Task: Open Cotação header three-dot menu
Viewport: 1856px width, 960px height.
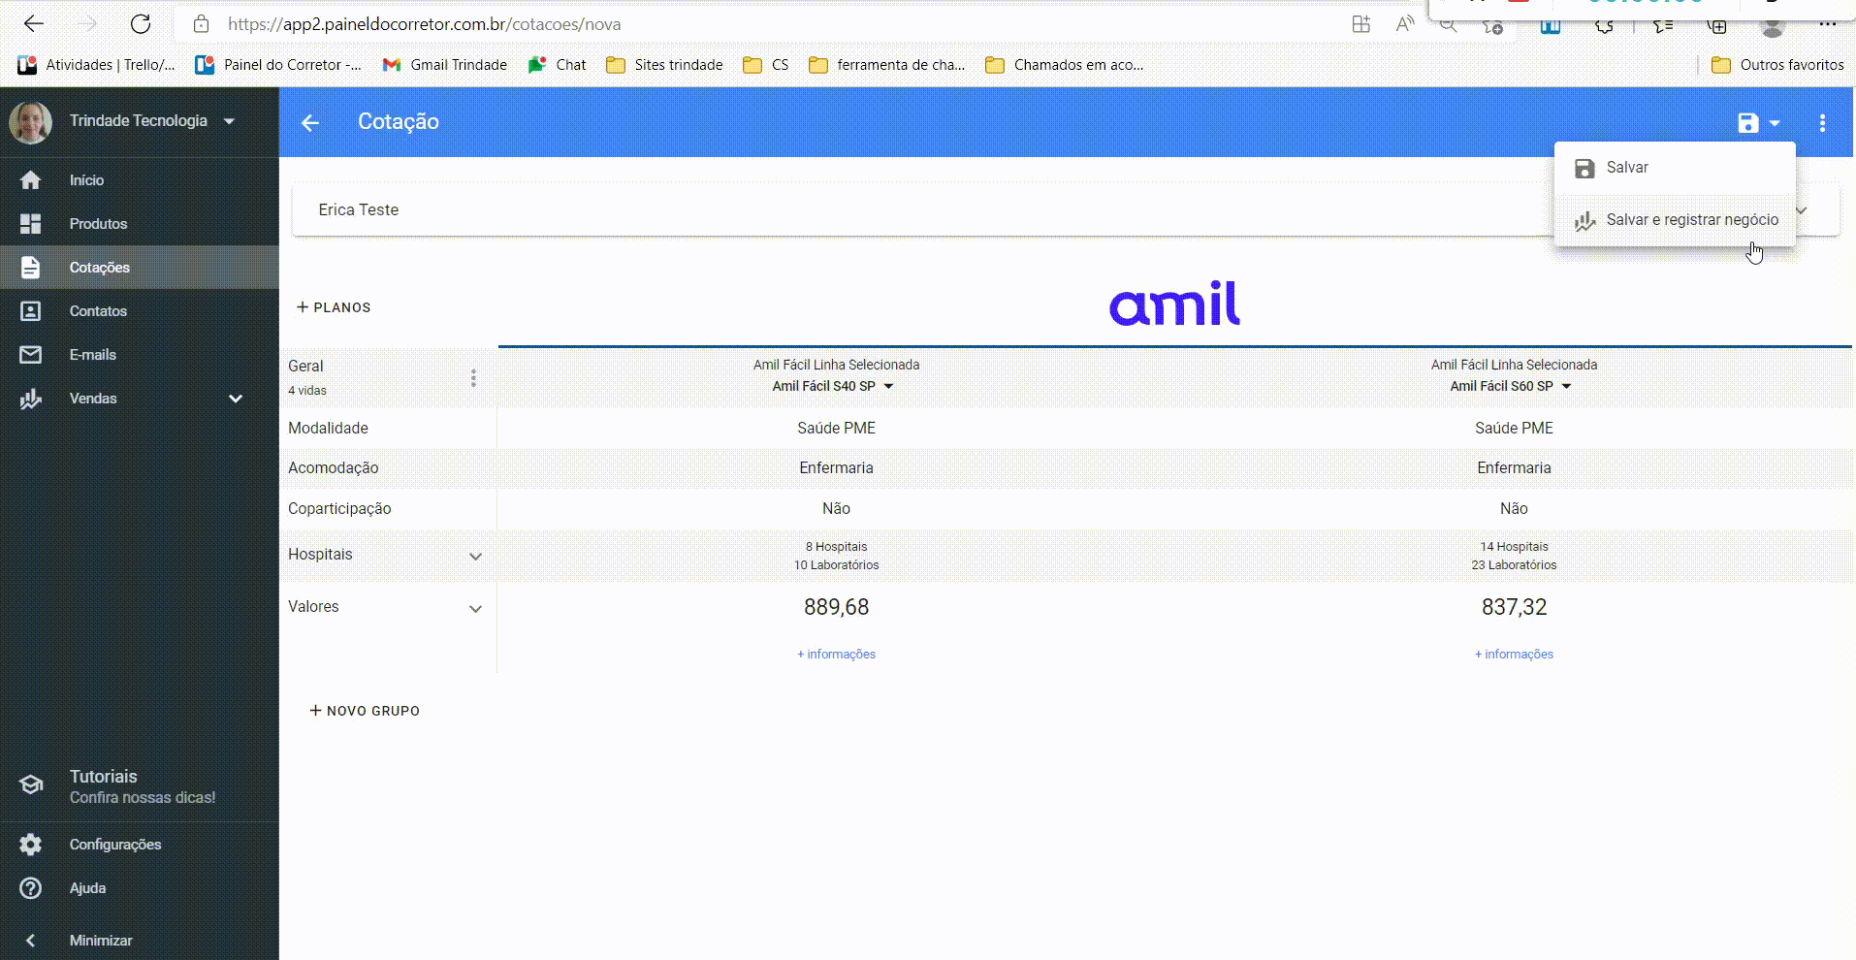Action: click(1823, 123)
